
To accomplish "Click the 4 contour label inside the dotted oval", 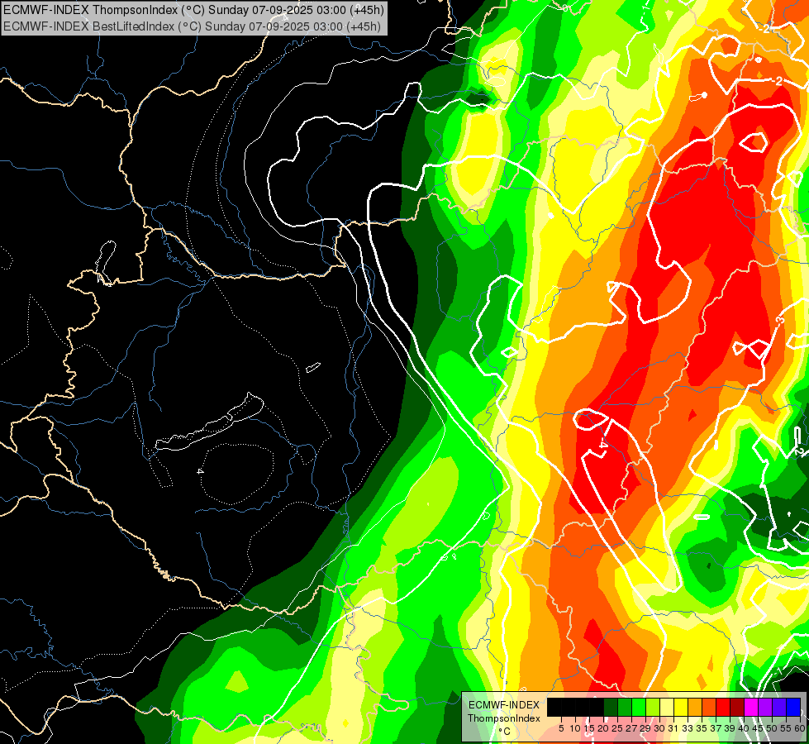I will pos(200,471).
